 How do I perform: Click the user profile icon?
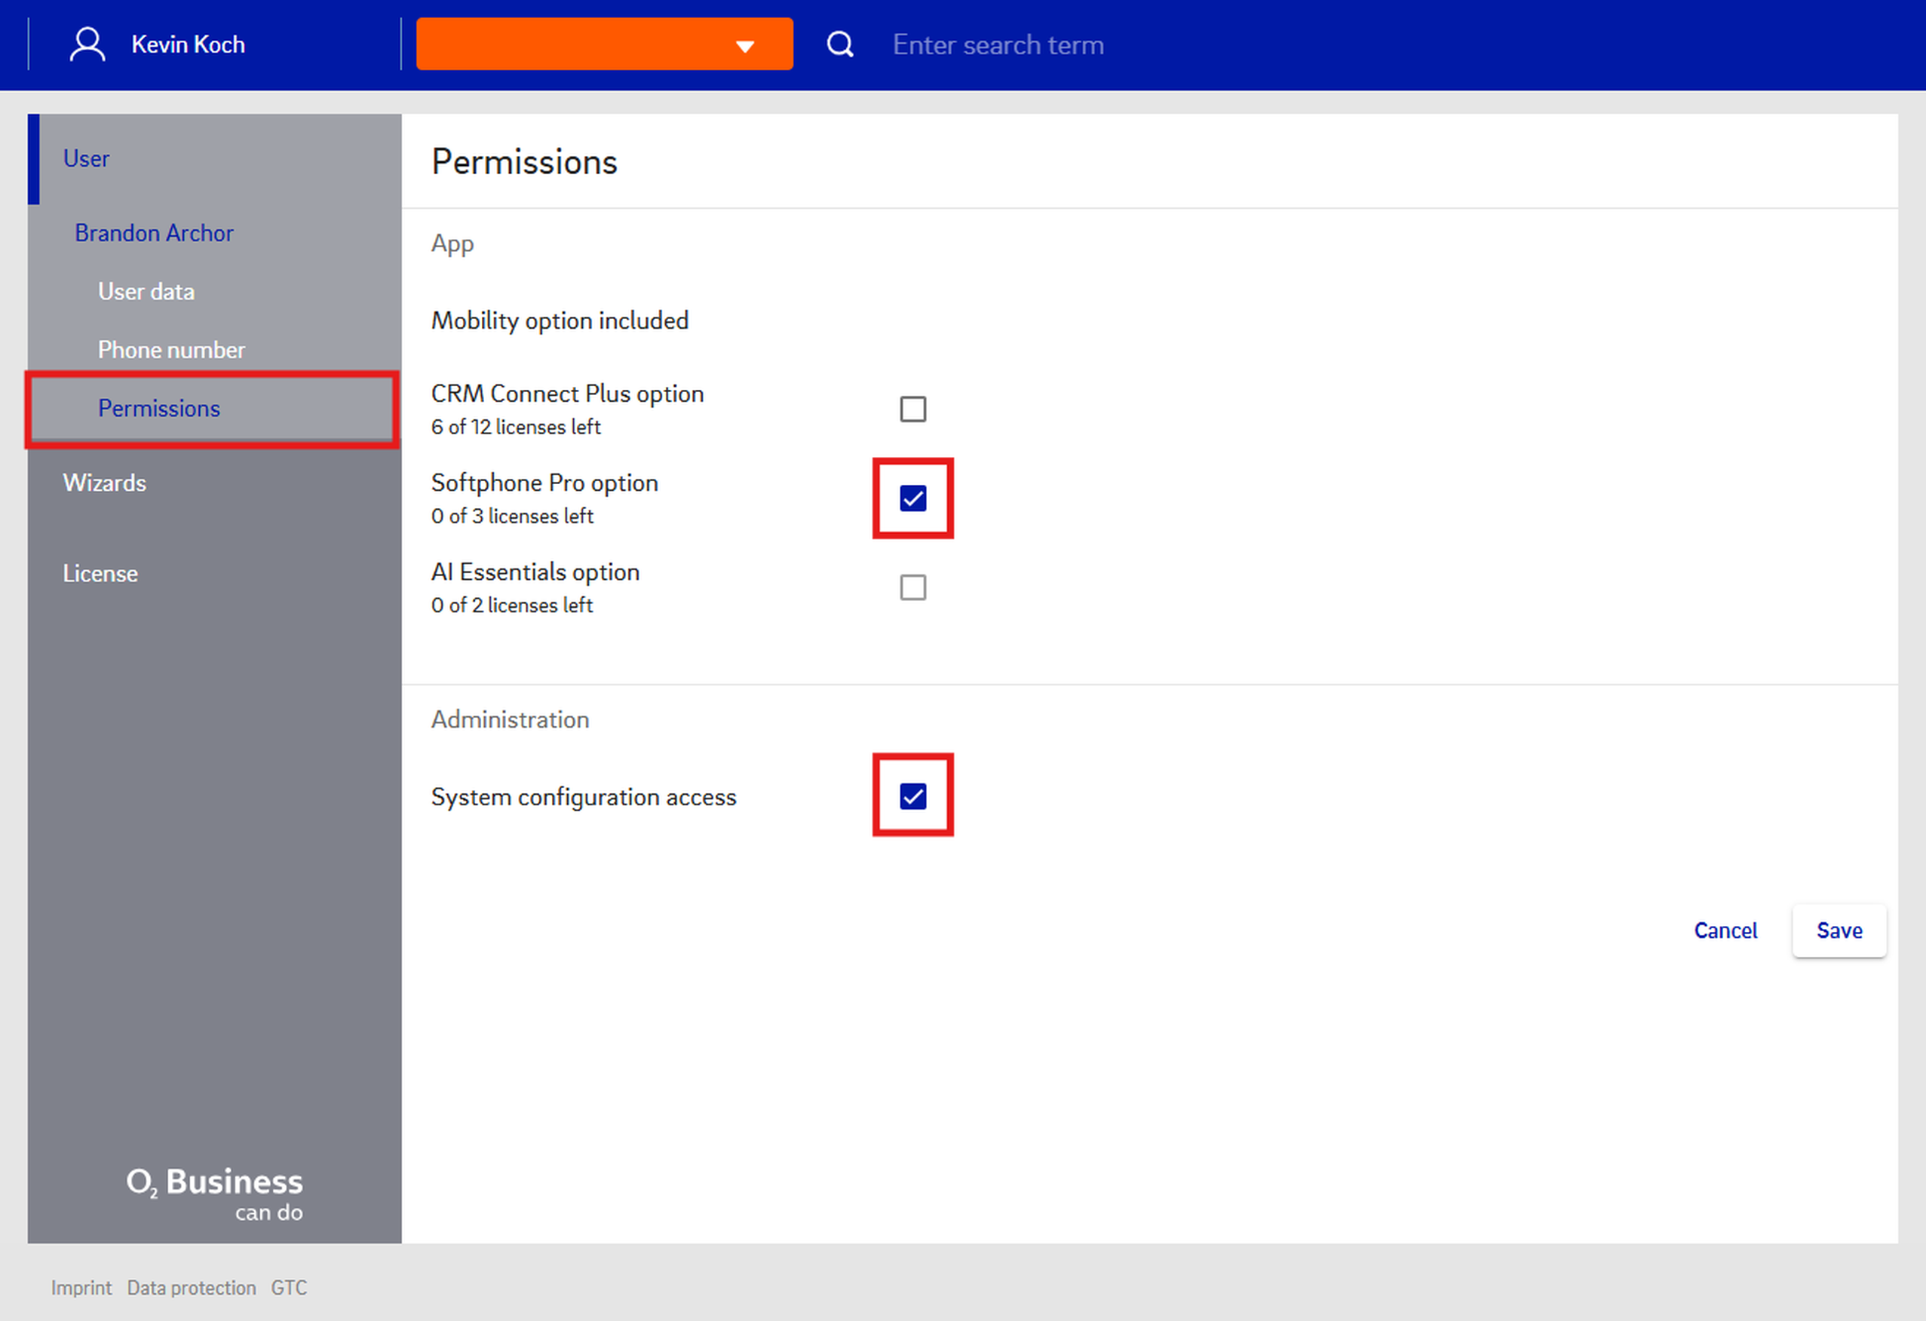87,44
